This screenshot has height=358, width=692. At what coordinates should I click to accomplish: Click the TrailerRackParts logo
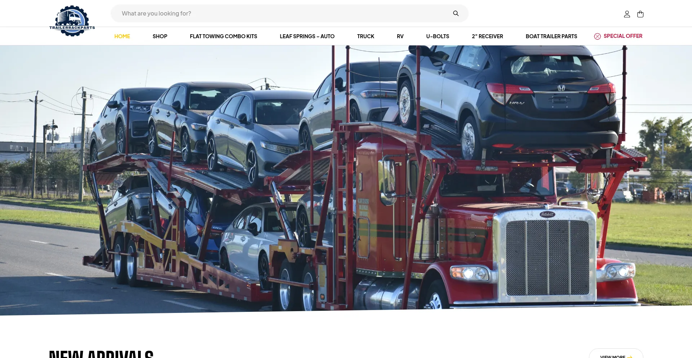point(72,21)
